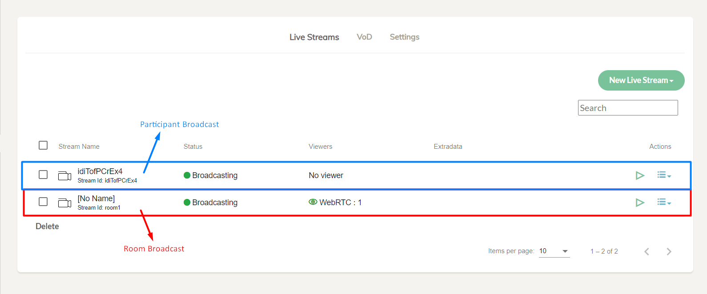707x294 pixels.
Task: Click the WebRTC viewers eye icon
Action: pyautogui.click(x=313, y=202)
